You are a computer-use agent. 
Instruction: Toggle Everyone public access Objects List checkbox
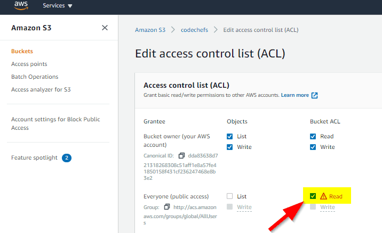(x=229, y=196)
